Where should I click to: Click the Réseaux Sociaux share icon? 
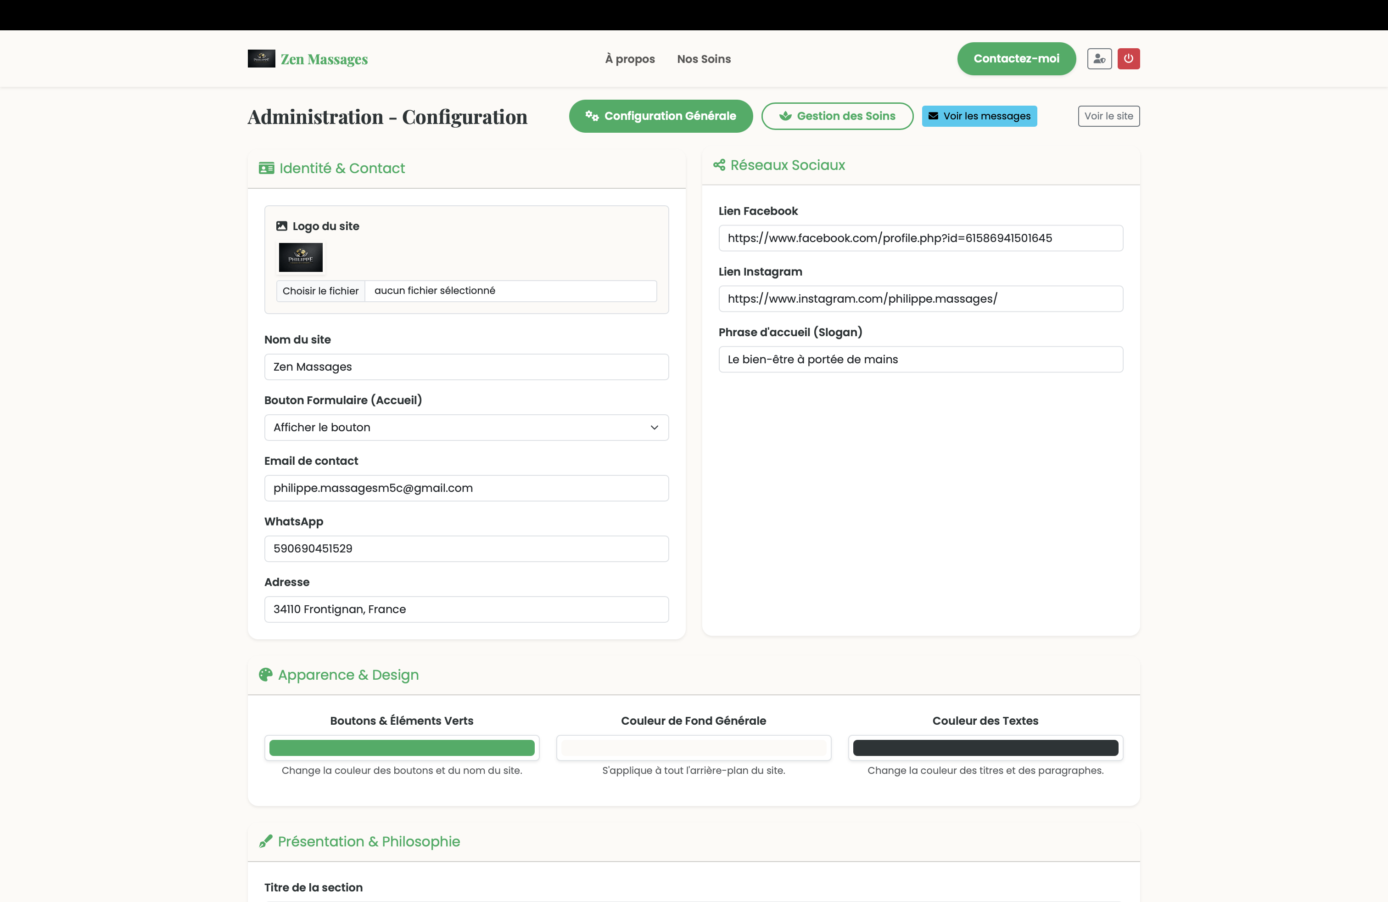[719, 165]
